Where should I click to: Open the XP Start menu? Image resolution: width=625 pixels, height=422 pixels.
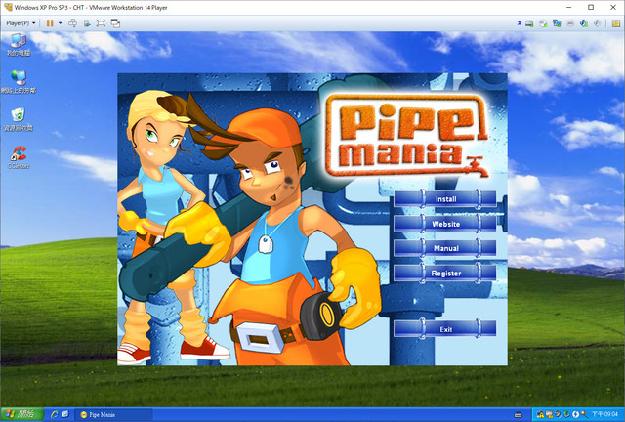click(x=21, y=414)
